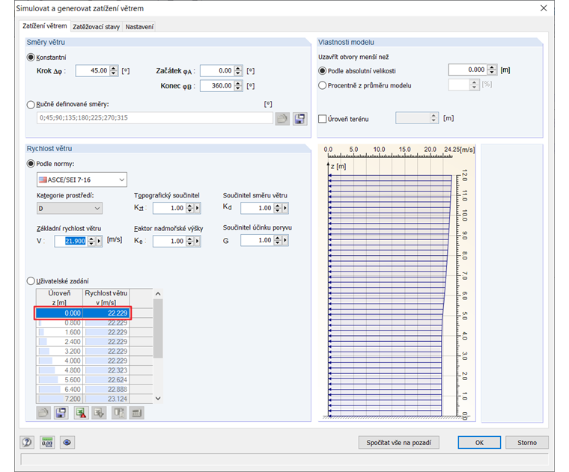Select table cell 23.124 velocity
This screenshot has height=472, width=569.
click(106, 399)
